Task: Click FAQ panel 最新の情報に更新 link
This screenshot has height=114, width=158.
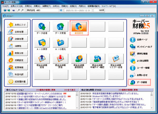Action: 128,90
